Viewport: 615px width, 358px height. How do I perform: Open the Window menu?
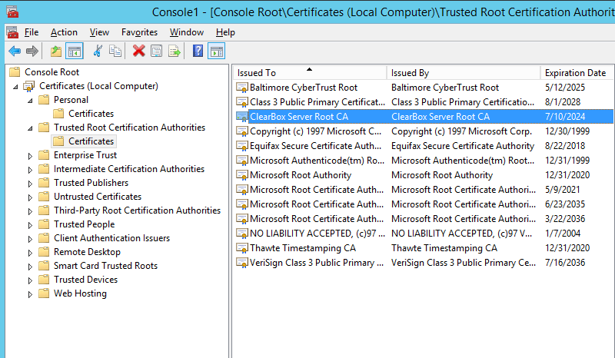(x=187, y=32)
